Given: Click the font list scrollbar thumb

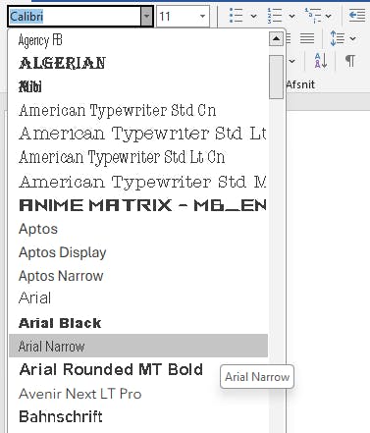Looking at the screenshot, I should 276,77.
